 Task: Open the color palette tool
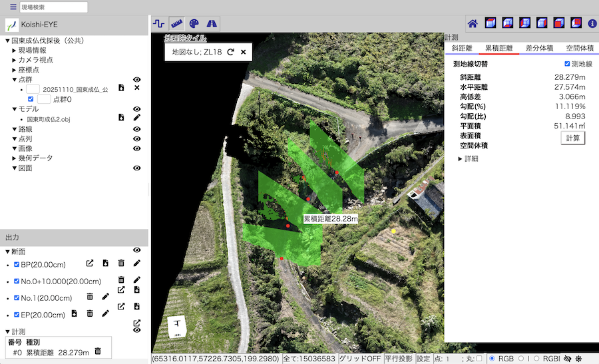tap(194, 23)
